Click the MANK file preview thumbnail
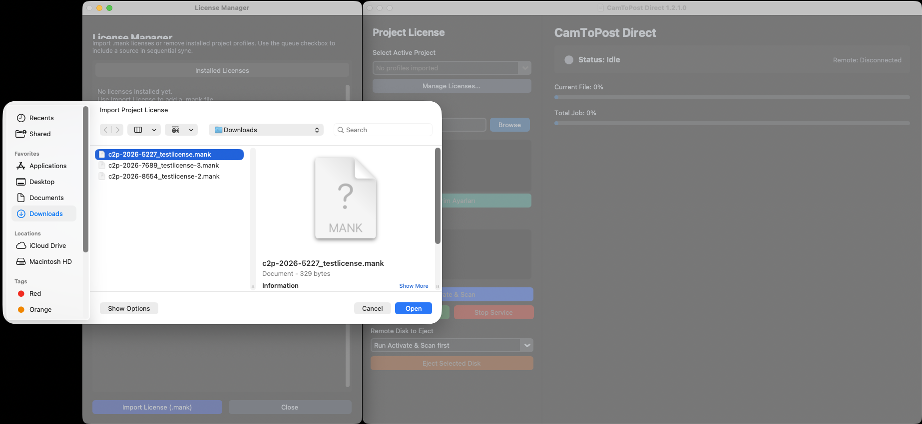 [x=345, y=198]
